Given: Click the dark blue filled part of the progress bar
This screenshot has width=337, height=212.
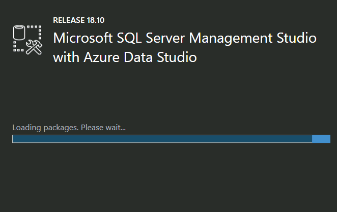Looking at the screenshot, I should [x=162, y=139].
